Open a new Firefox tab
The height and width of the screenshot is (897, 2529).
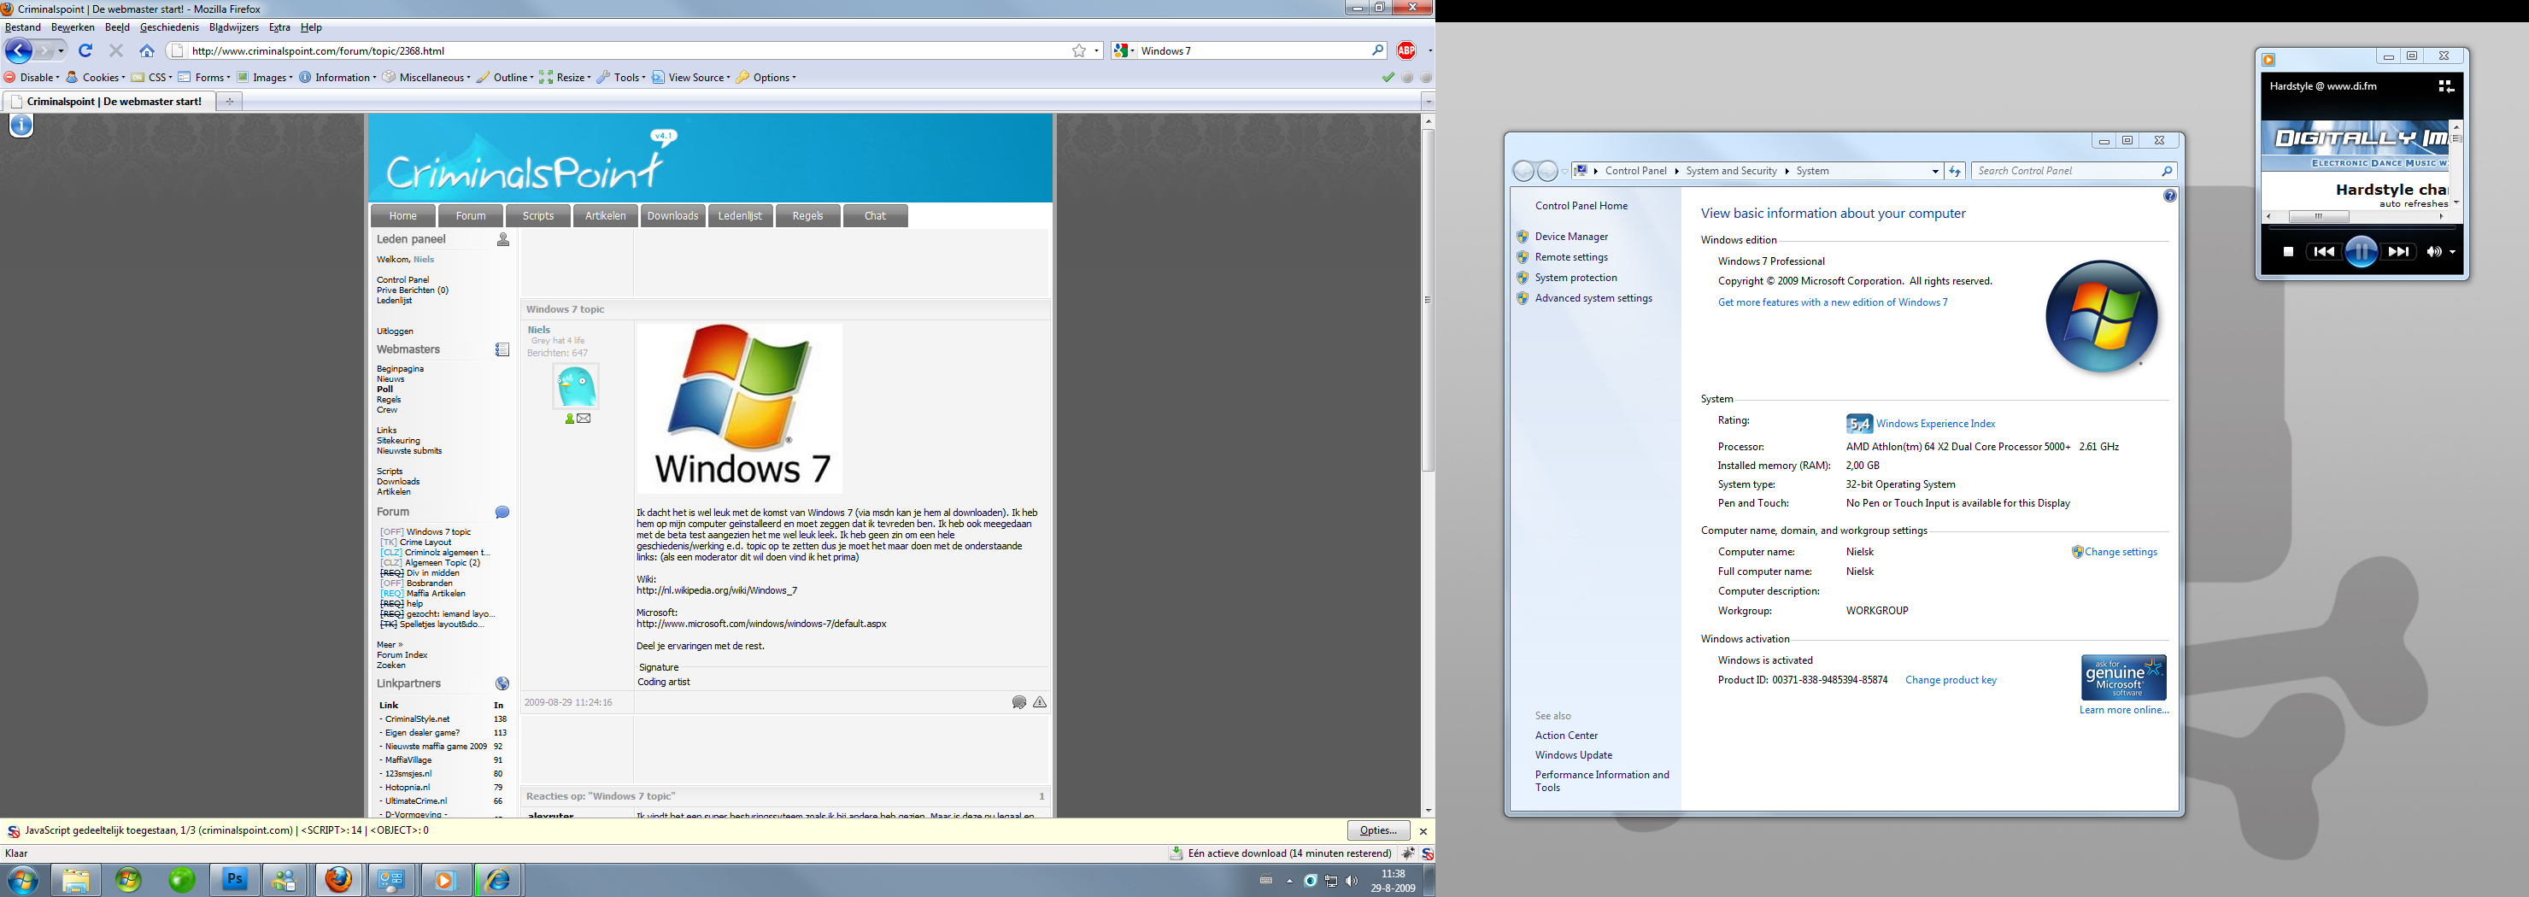coord(230,101)
